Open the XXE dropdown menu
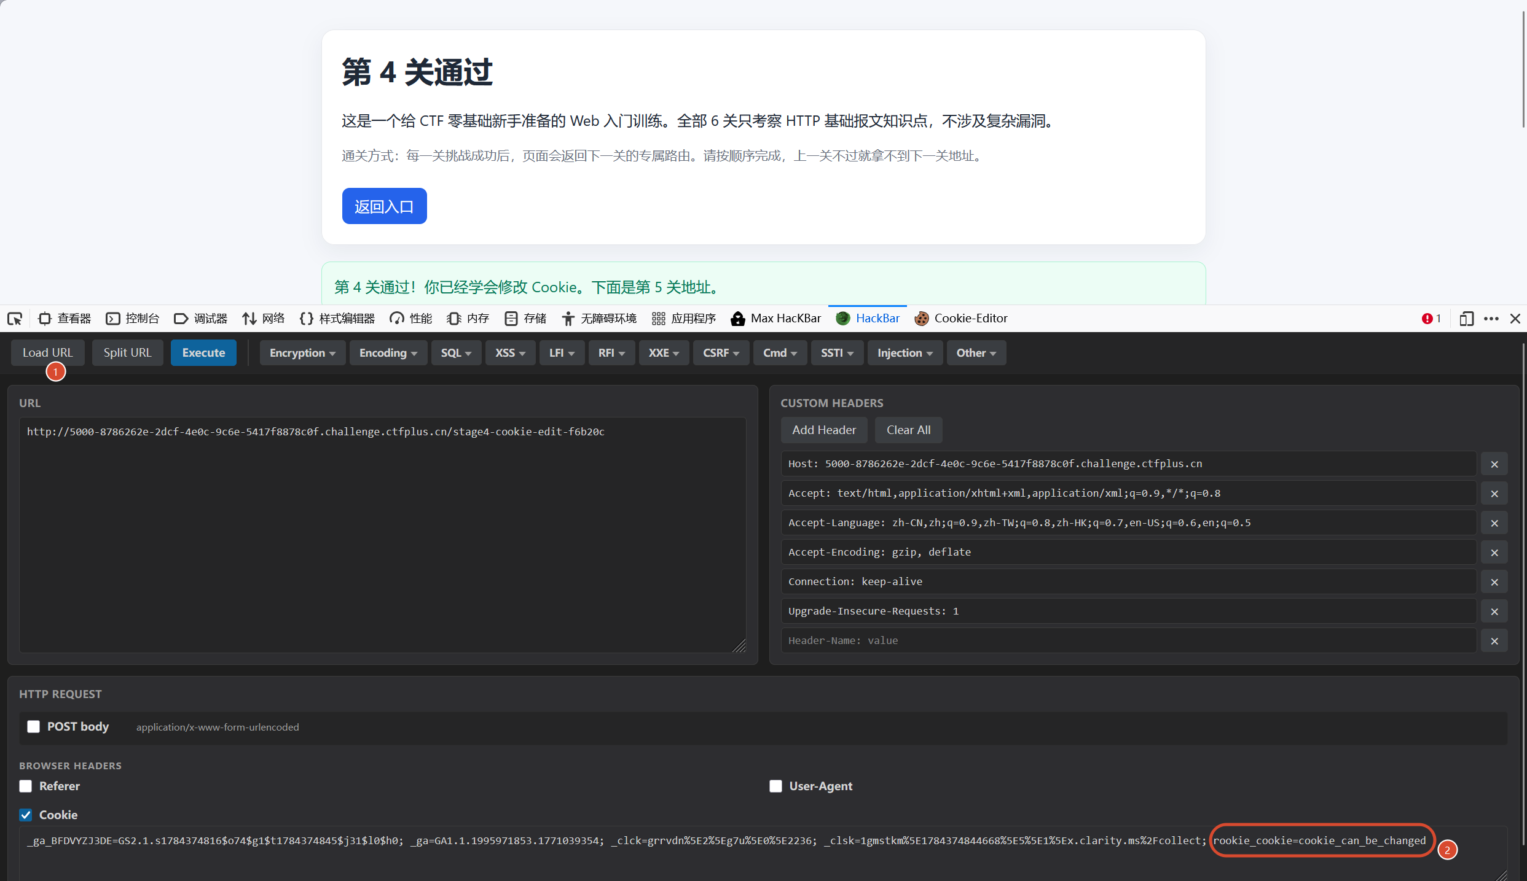Image resolution: width=1527 pixels, height=881 pixels. (664, 353)
